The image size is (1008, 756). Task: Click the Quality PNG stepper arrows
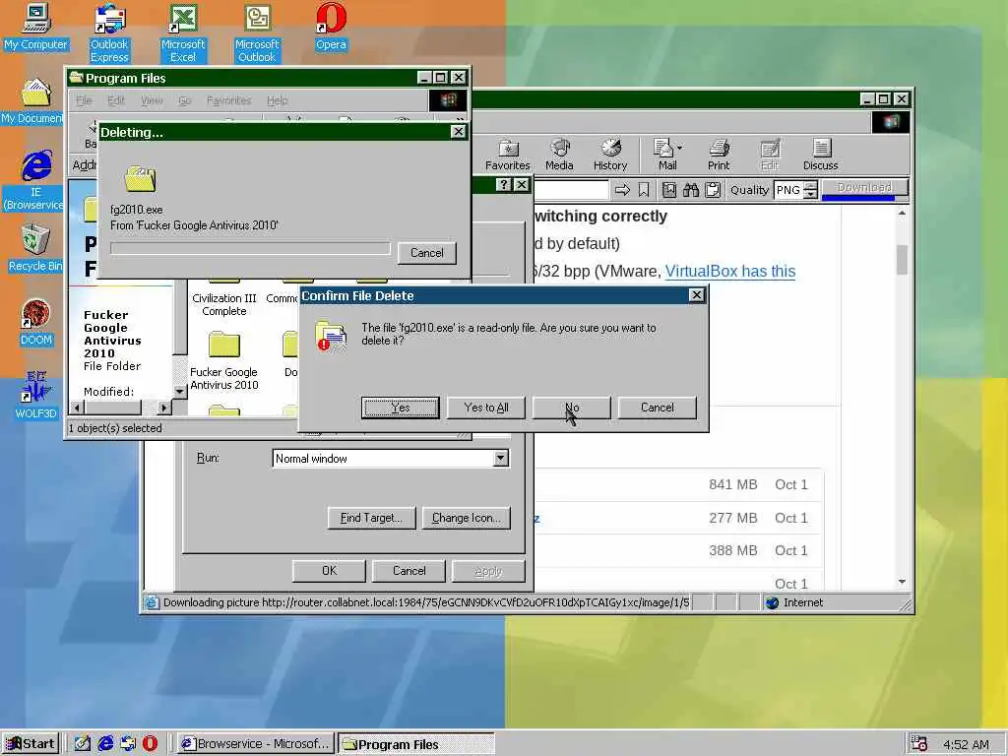pos(811,190)
